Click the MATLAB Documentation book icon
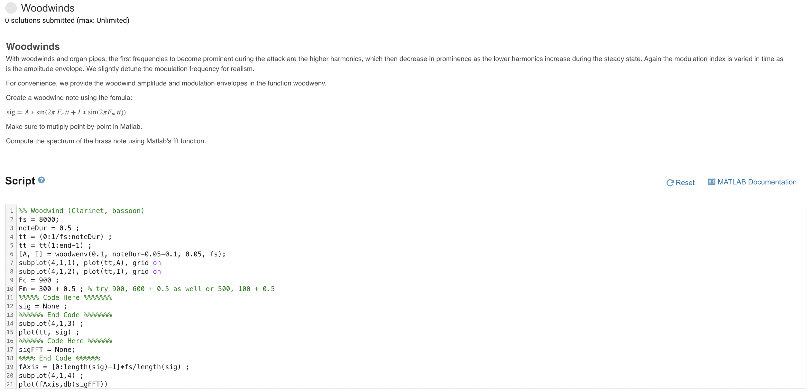 711,182
